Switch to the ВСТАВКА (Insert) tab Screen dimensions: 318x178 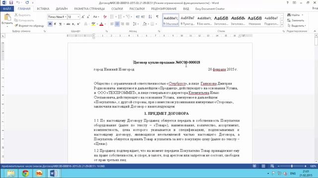[x=43, y=9]
